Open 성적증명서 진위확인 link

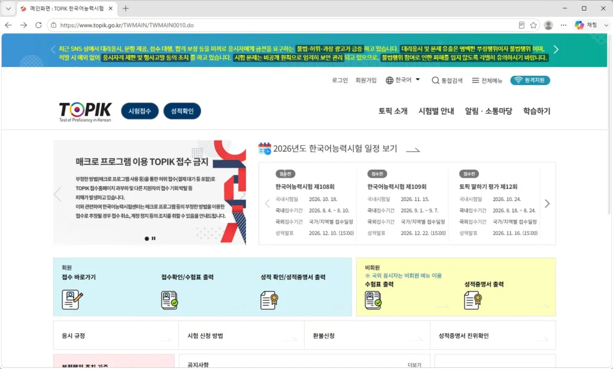[x=493, y=336]
